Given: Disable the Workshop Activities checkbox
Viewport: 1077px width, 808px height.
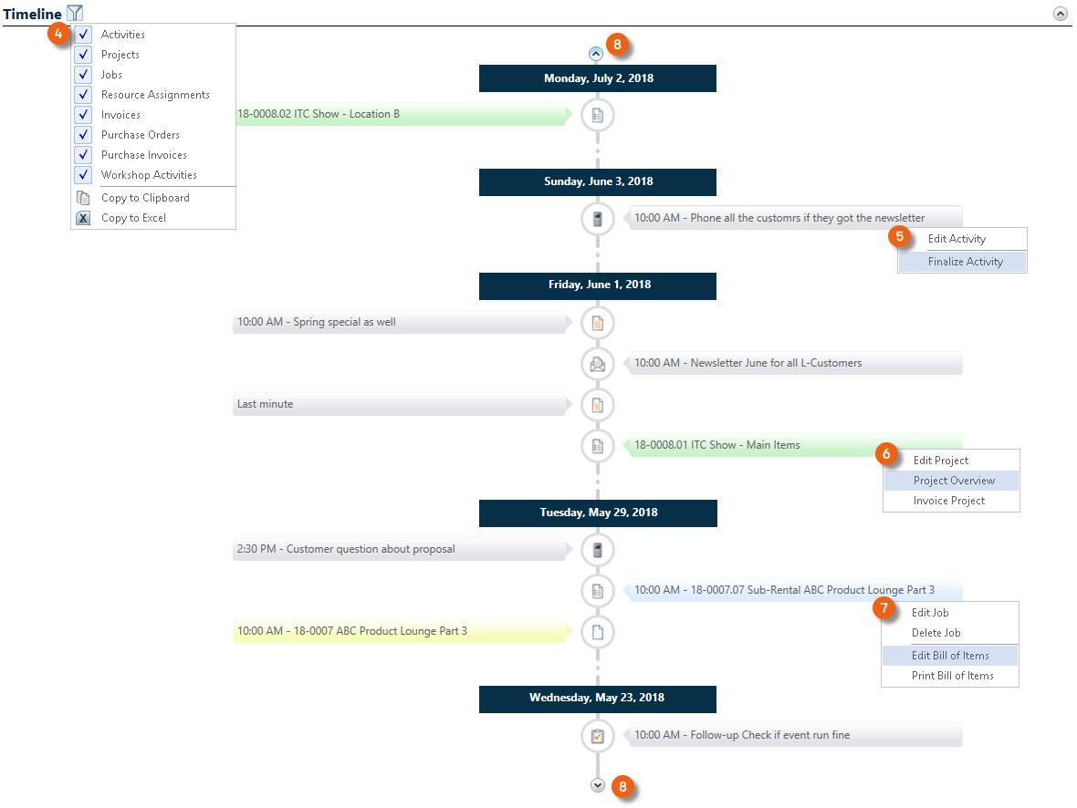Looking at the screenshot, I should 83,175.
